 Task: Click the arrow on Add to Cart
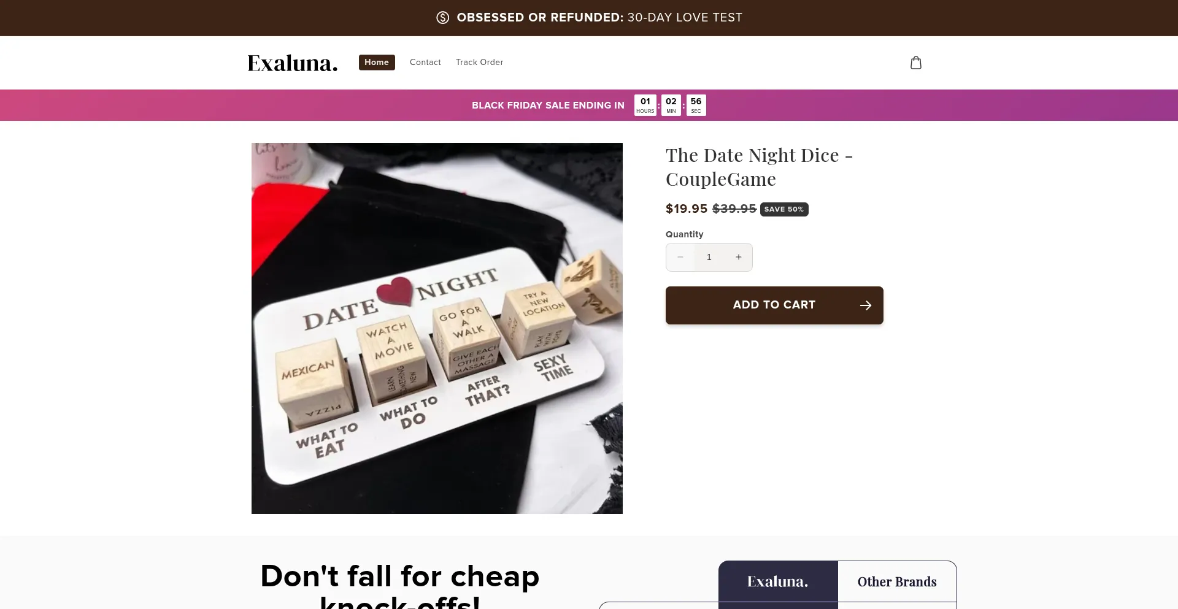click(866, 305)
